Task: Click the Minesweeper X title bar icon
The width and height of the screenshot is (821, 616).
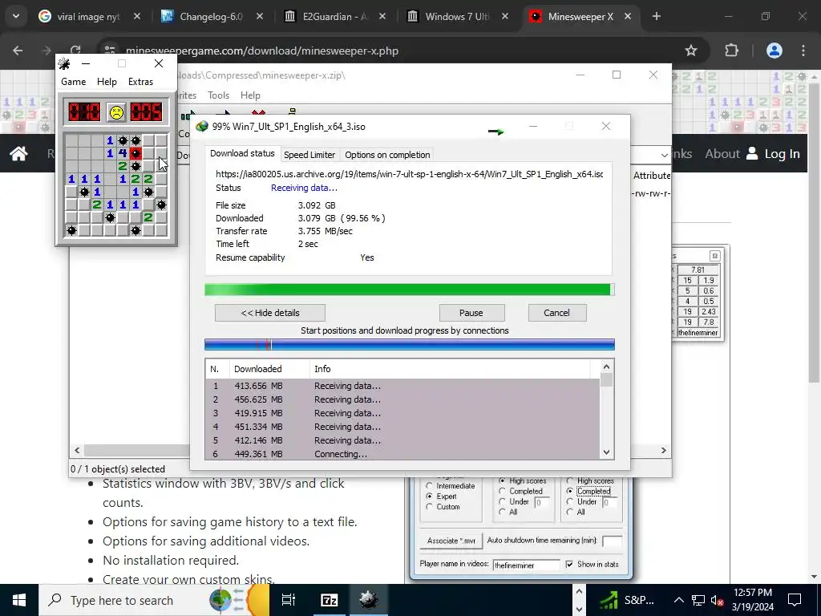Action: (x=64, y=64)
